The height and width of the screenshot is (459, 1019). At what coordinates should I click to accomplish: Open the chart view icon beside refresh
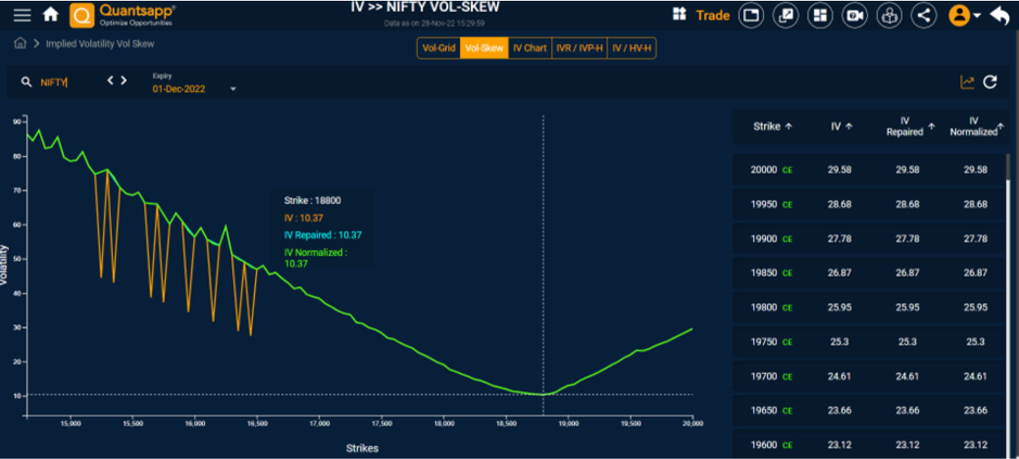(967, 82)
